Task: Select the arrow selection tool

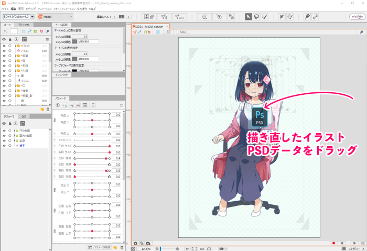Action: pos(249,17)
